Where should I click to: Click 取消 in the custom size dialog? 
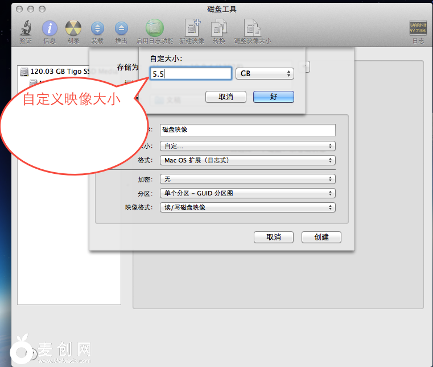[226, 97]
